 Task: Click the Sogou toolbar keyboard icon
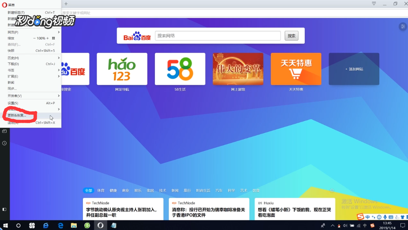coord(391,217)
